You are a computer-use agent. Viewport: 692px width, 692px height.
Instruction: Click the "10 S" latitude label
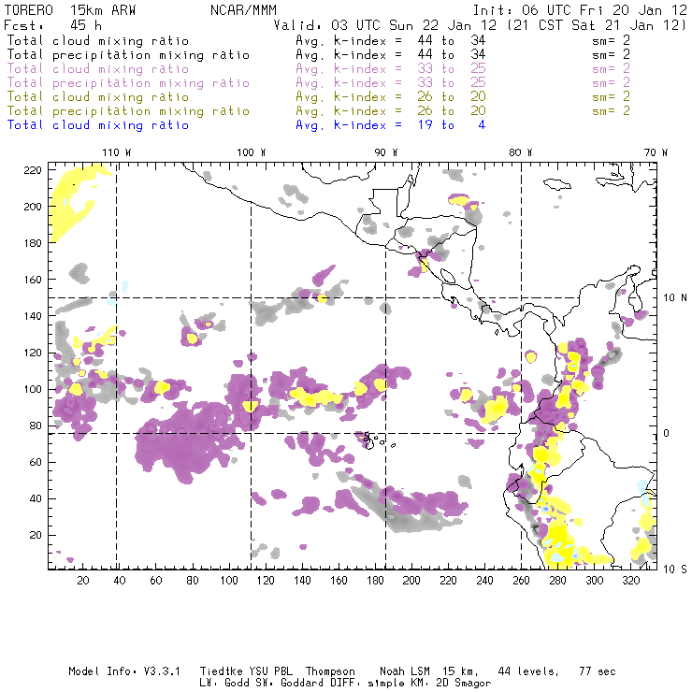tap(675, 569)
